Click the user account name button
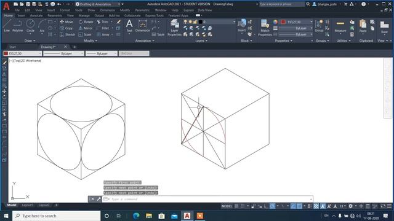The width and height of the screenshot is (394, 221). [326, 4]
